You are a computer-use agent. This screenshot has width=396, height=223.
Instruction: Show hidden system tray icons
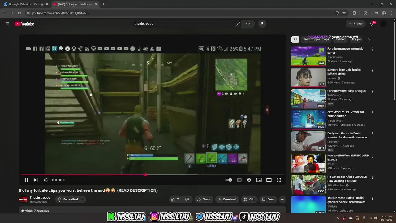(338, 218)
